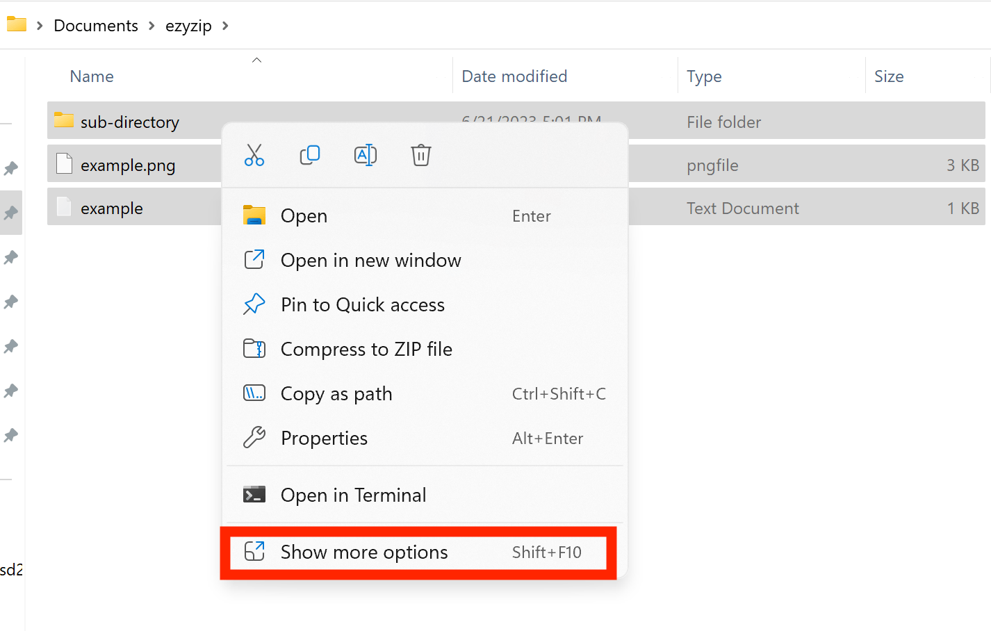Click the sort chevron above Name column
The image size is (991, 631).
256,60
